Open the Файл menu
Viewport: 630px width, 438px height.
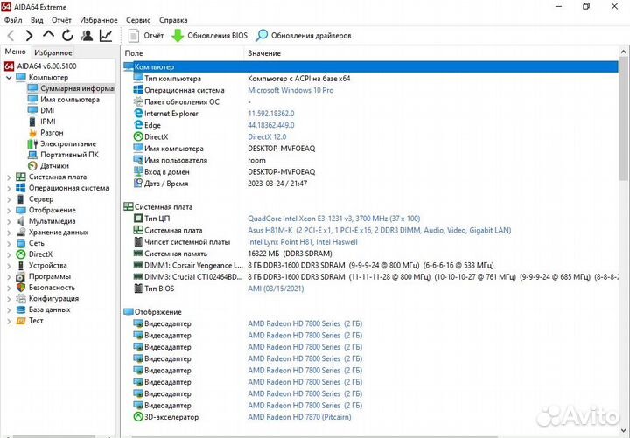point(13,20)
